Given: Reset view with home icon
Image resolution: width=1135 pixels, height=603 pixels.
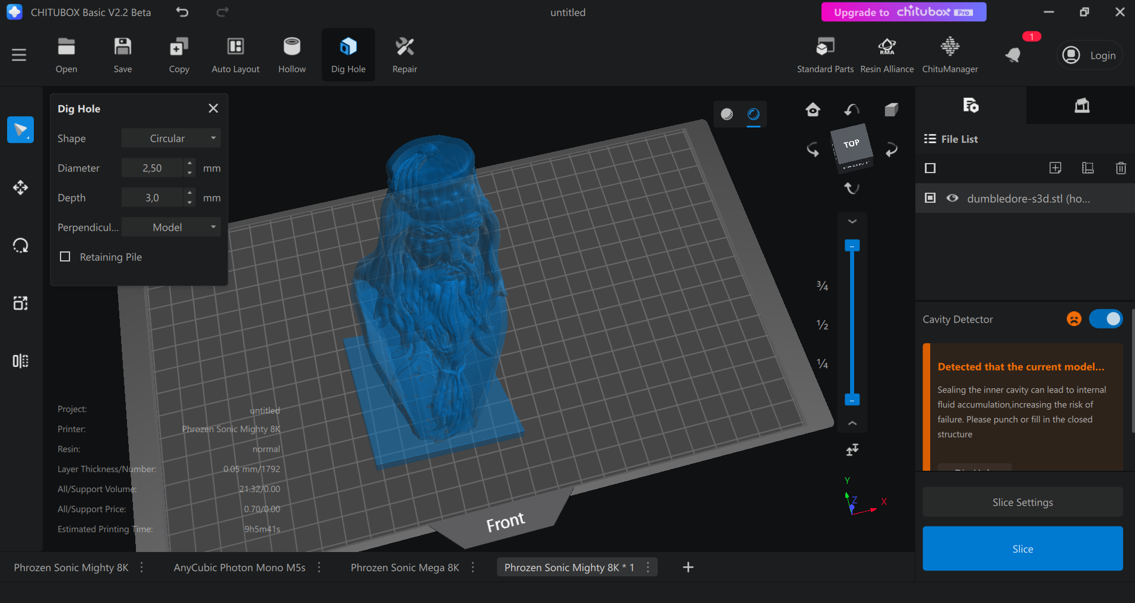Looking at the screenshot, I should pos(813,110).
